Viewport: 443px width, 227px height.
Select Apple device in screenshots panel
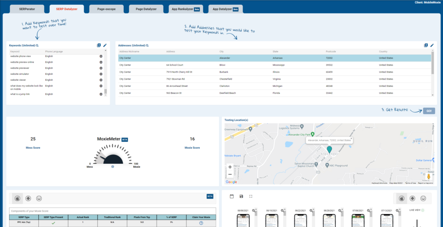click(402, 198)
